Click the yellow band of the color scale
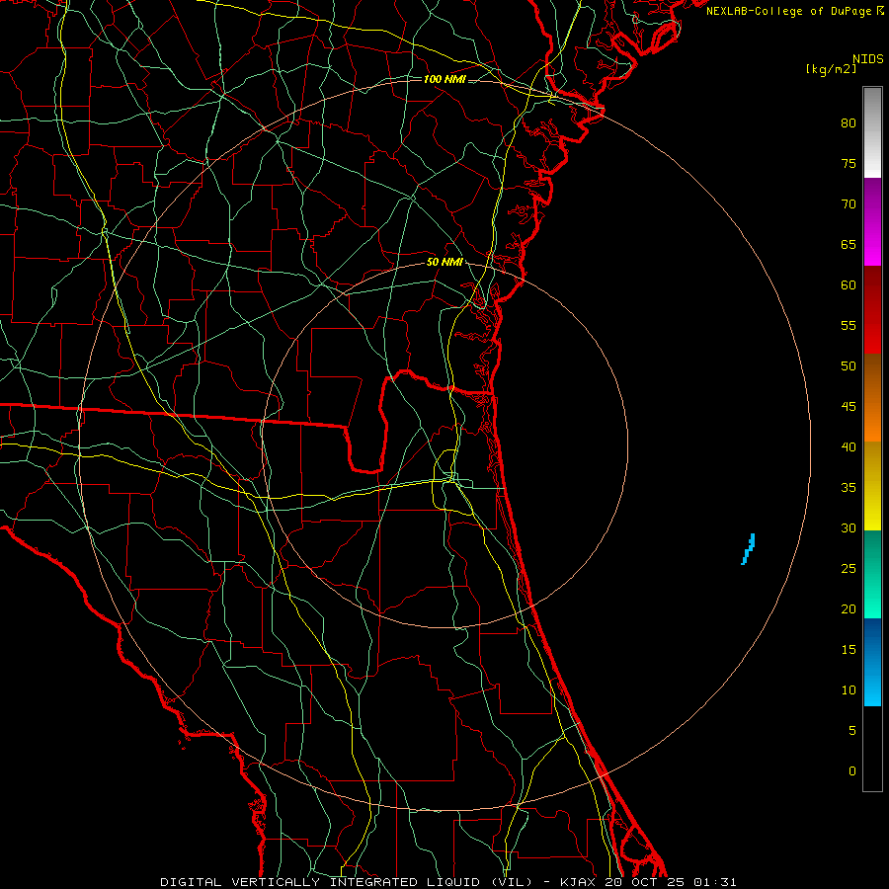Viewport: 889px width, 889px height. 872,486
